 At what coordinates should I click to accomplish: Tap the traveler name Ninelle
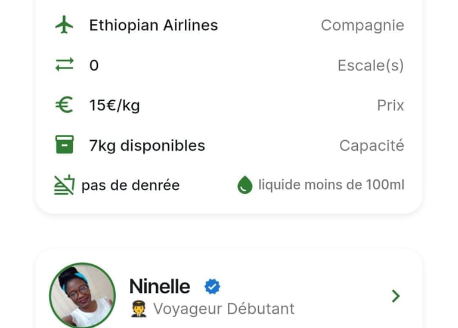coord(159,287)
